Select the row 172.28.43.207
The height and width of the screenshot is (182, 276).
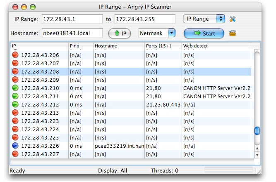click(131, 64)
